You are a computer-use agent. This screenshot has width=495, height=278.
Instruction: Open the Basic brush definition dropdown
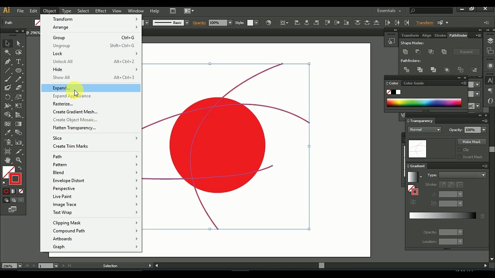(x=187, y=23)
